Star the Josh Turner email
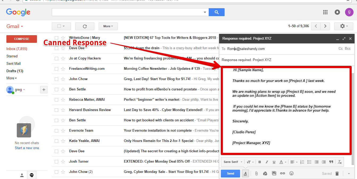This screenshot has height=179, width=357. (63, 162)
